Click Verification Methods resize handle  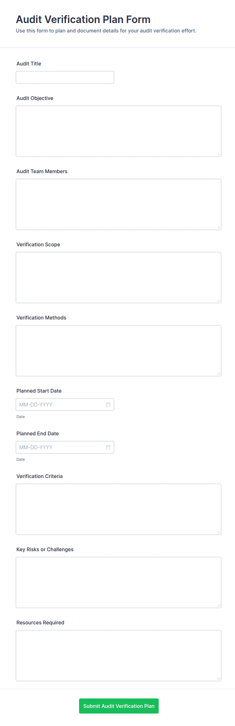[x=219, y=374]
